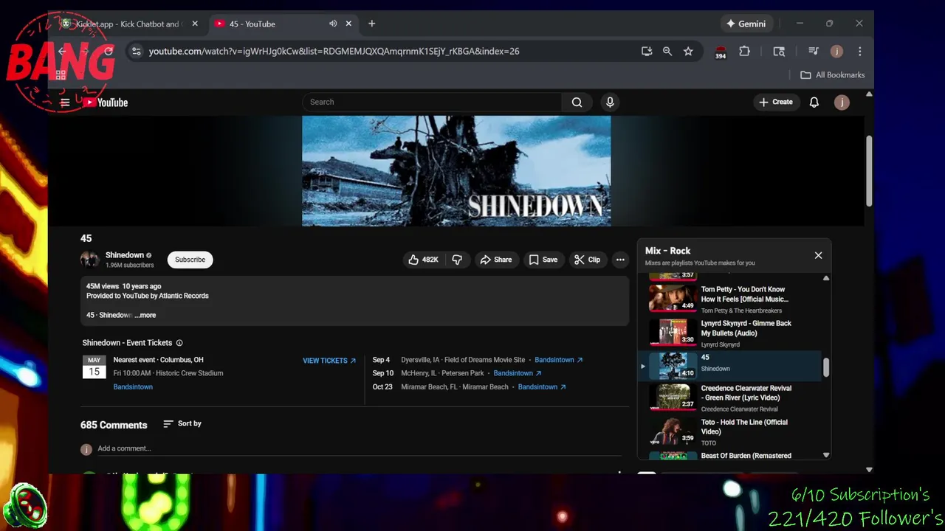The width and height of the screenshot is (945, 531).
Task: Click the search magnifier button
Action: coord(577,102)
